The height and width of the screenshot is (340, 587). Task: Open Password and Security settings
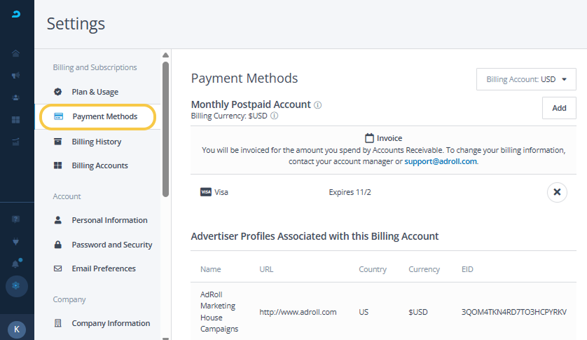[111, 245]
